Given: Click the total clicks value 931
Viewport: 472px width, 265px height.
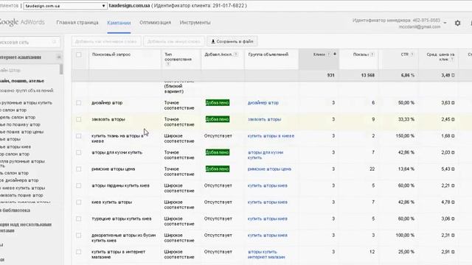Looking at the screenshot, I should click(330, 75).
